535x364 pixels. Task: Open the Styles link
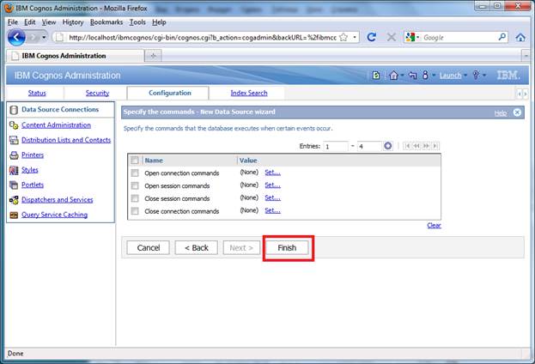tap(30, 170)
